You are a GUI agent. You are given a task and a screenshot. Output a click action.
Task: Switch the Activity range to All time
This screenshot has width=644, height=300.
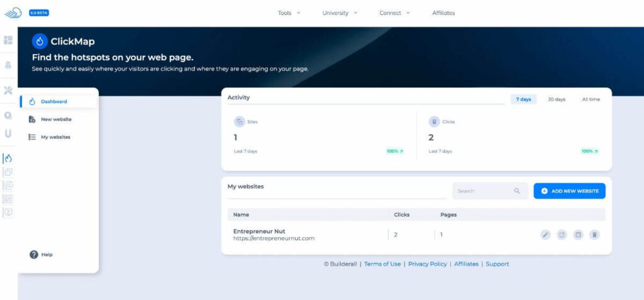pyautogui.click(x=591, y=99)
